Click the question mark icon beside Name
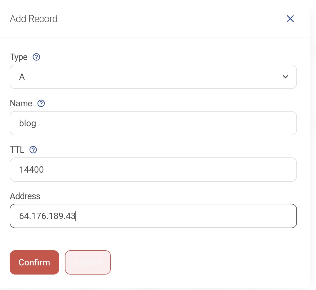Image resolution: width=316 pixels, height=290 pixels. pos(41,104)
